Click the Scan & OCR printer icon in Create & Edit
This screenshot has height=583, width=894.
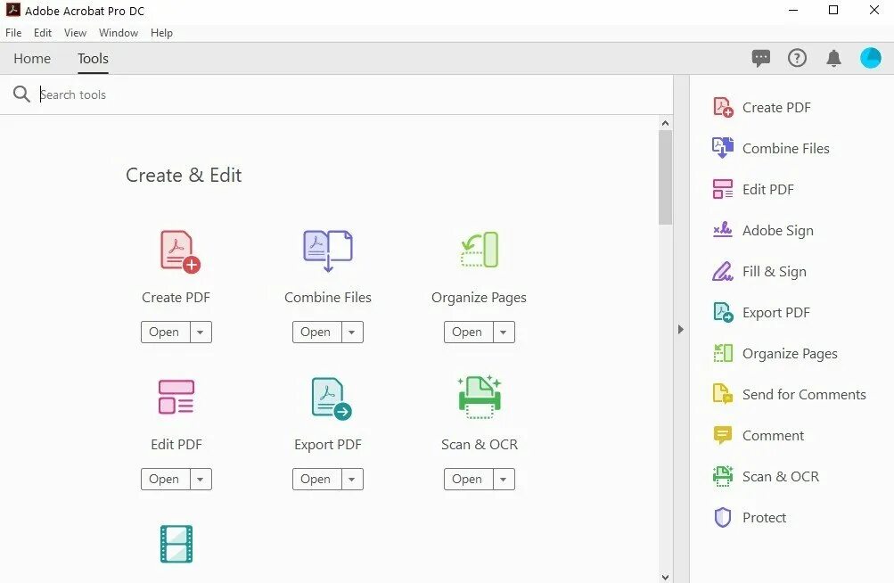coord(480,397)
